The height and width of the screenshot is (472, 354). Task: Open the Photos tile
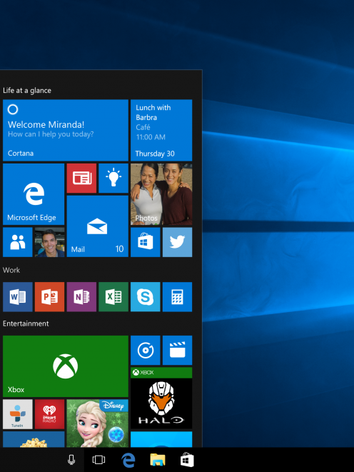pyautogui.click(x=161, y=194)
